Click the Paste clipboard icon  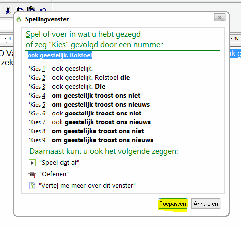(31, 9)
